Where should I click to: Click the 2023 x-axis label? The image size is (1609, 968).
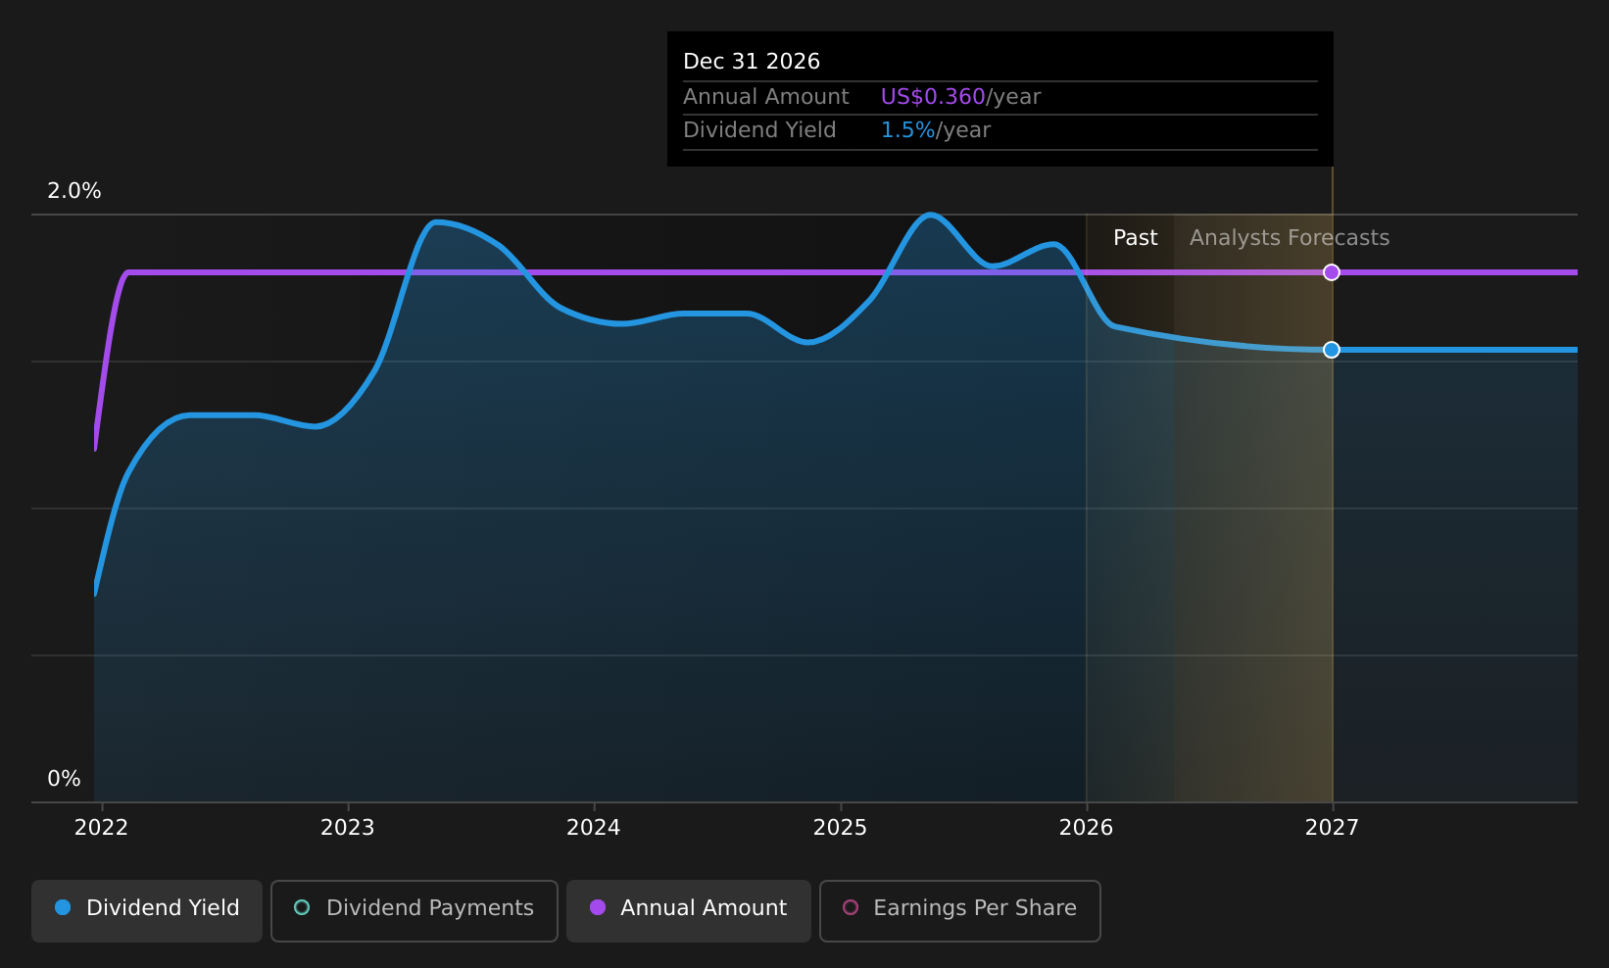[348, 828]
